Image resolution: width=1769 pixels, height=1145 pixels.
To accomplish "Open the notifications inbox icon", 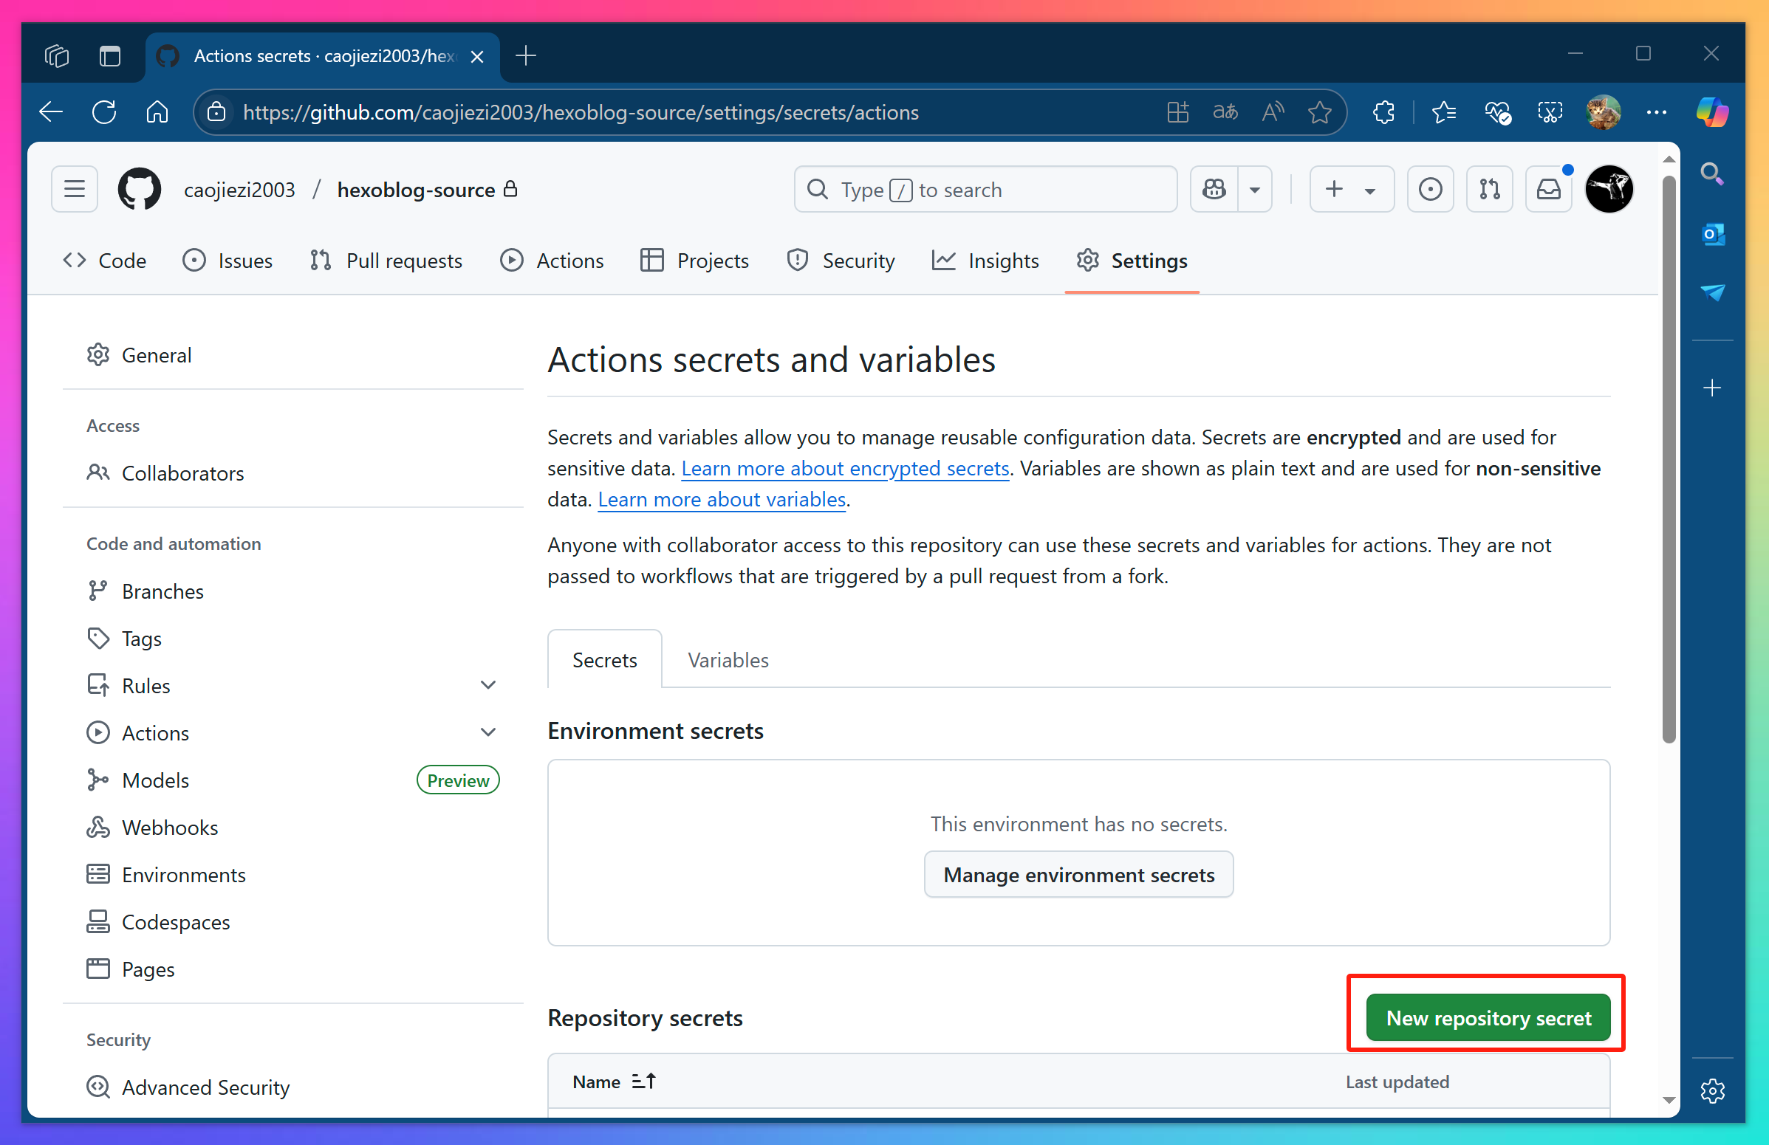I will [1548, 190].
